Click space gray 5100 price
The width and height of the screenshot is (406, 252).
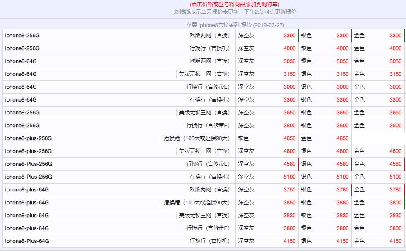tap(289, 177)
